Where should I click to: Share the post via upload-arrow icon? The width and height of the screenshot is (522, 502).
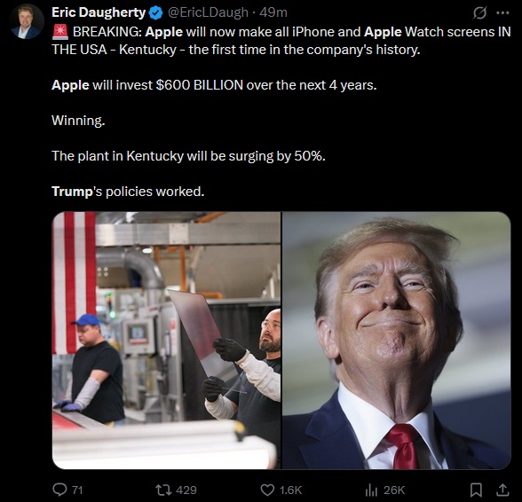(x=502, y=490)
